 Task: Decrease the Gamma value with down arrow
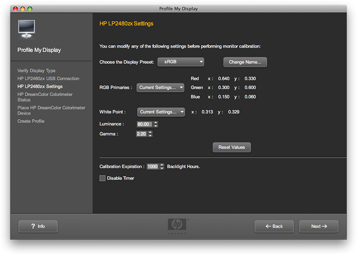click(150, 135)
